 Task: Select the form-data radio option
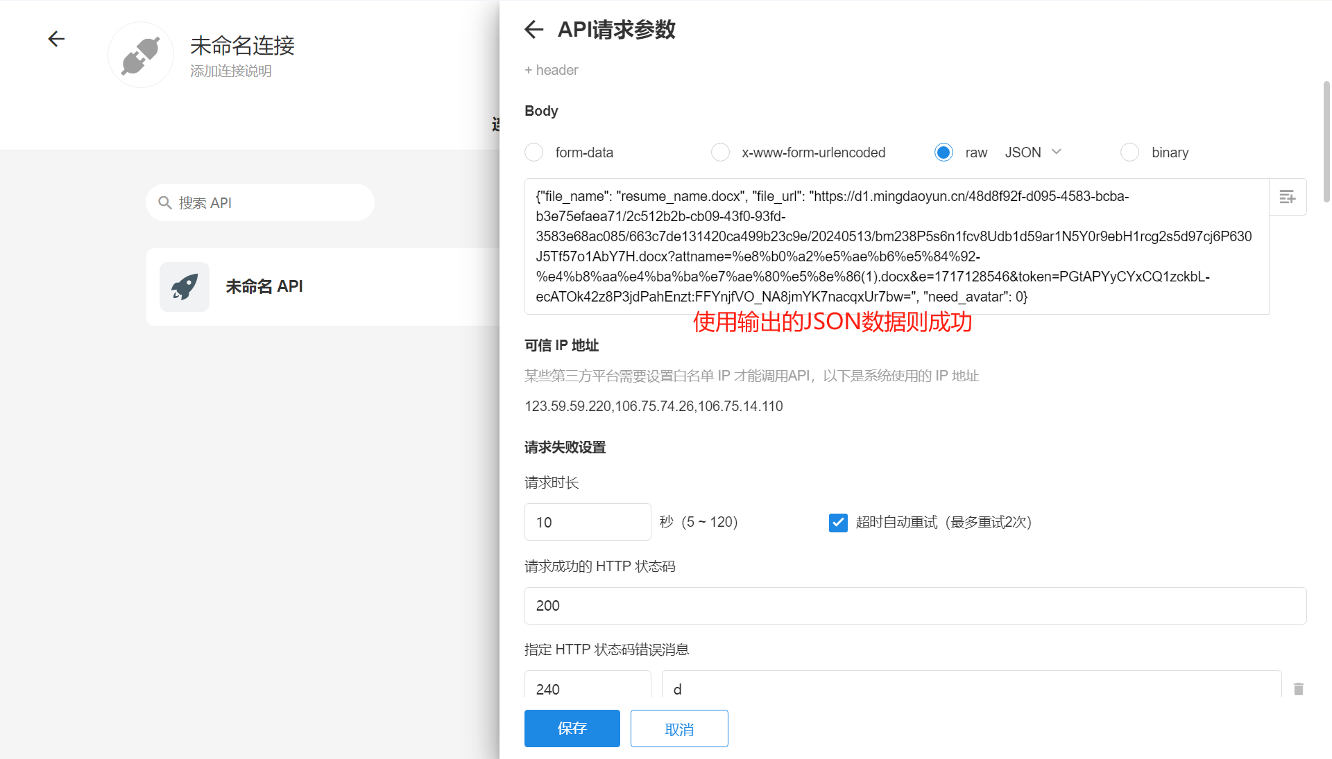(x=534, y=152)
